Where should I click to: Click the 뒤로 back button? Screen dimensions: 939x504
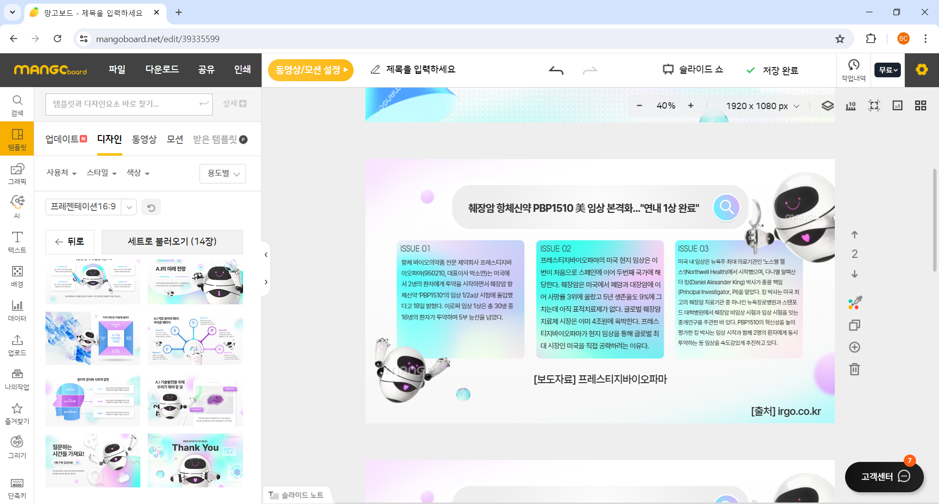70,242
